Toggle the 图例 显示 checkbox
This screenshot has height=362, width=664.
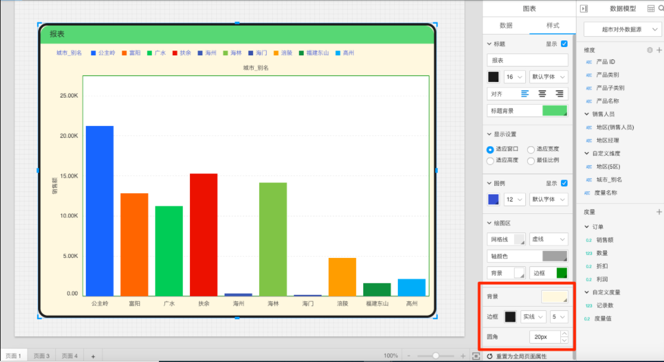(564, 183)
